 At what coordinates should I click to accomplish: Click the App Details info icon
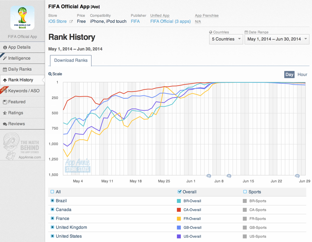5,48
